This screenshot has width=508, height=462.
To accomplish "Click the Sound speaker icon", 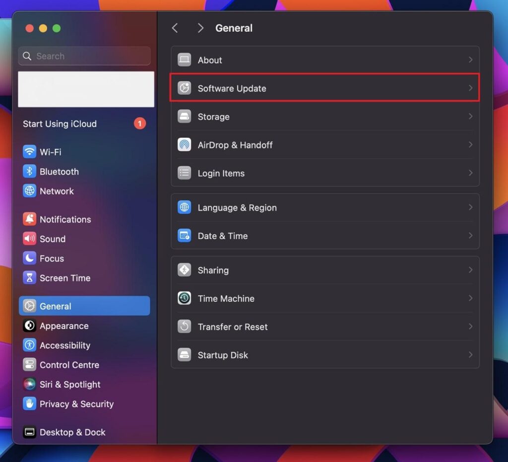I will point(29,239).
